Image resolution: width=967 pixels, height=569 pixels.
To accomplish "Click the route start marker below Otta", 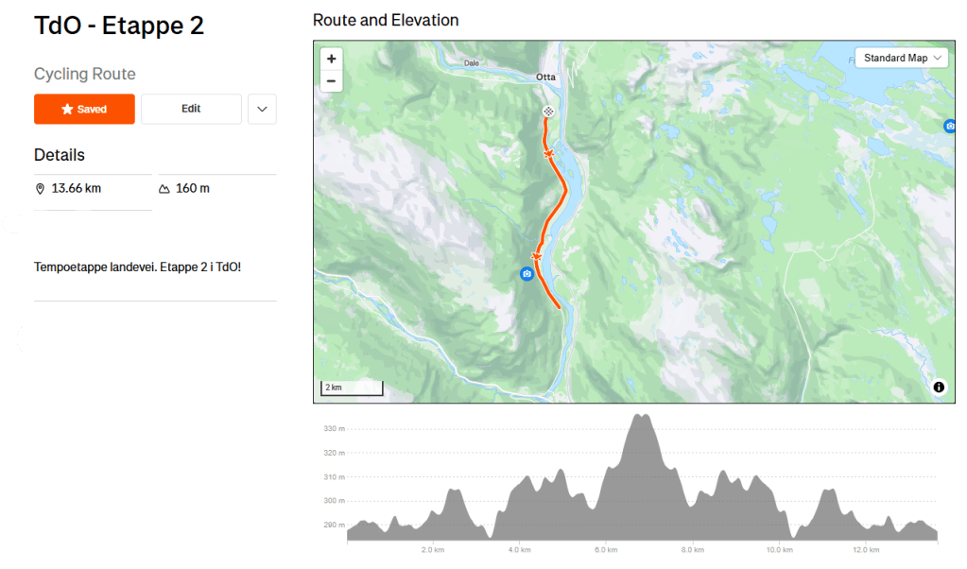I will point(547,112).
